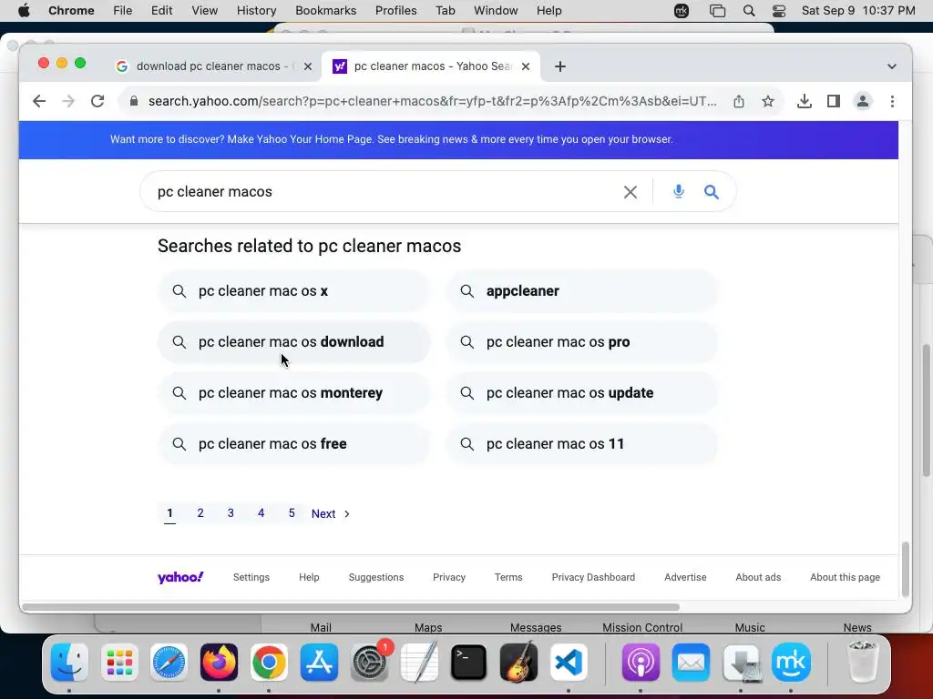The height and width of the screenshot is (699, 933).
Task: Open the History menu in menu bar
Action: [x=256, y=11]
